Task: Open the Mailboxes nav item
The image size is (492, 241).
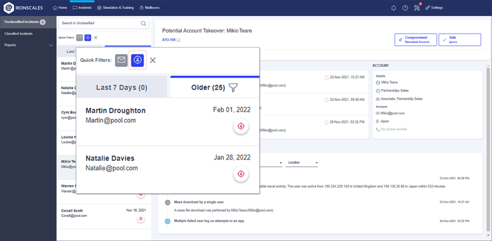Action: 149,8
